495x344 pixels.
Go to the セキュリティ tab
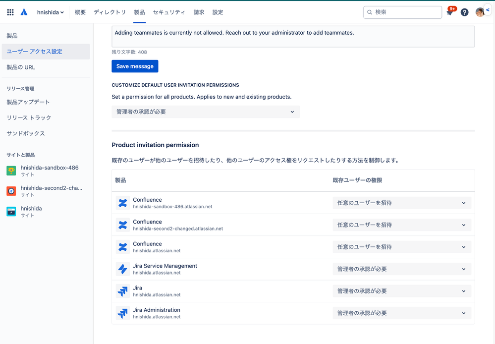169,12
